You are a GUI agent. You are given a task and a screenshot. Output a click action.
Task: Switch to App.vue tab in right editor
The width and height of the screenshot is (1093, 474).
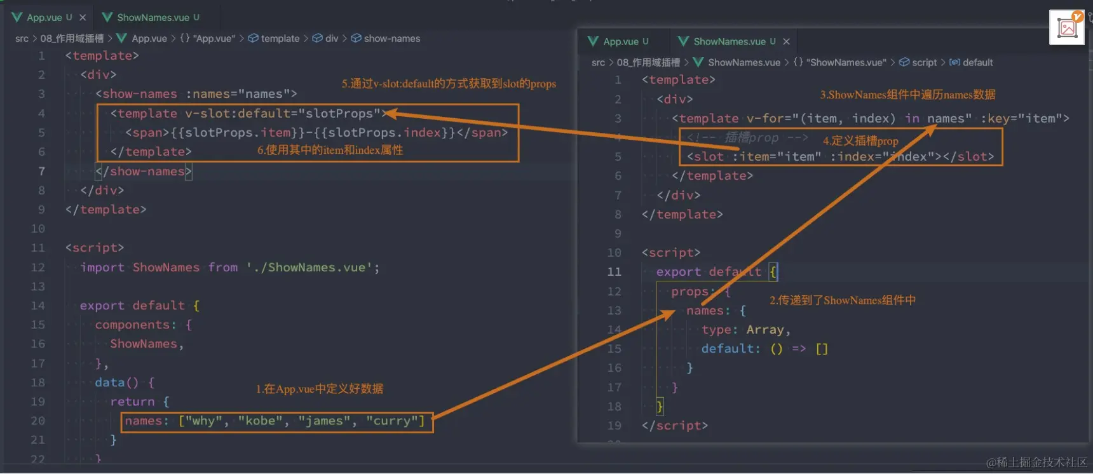pos(620,41)
